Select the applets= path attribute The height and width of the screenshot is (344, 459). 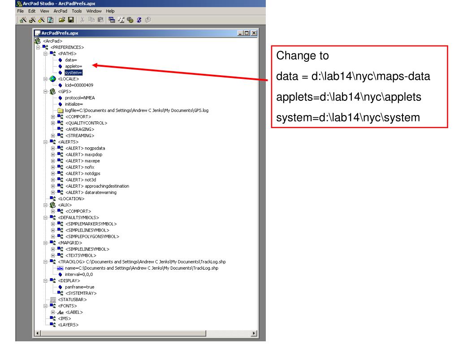pyautogui.click(x=74, y=66)
